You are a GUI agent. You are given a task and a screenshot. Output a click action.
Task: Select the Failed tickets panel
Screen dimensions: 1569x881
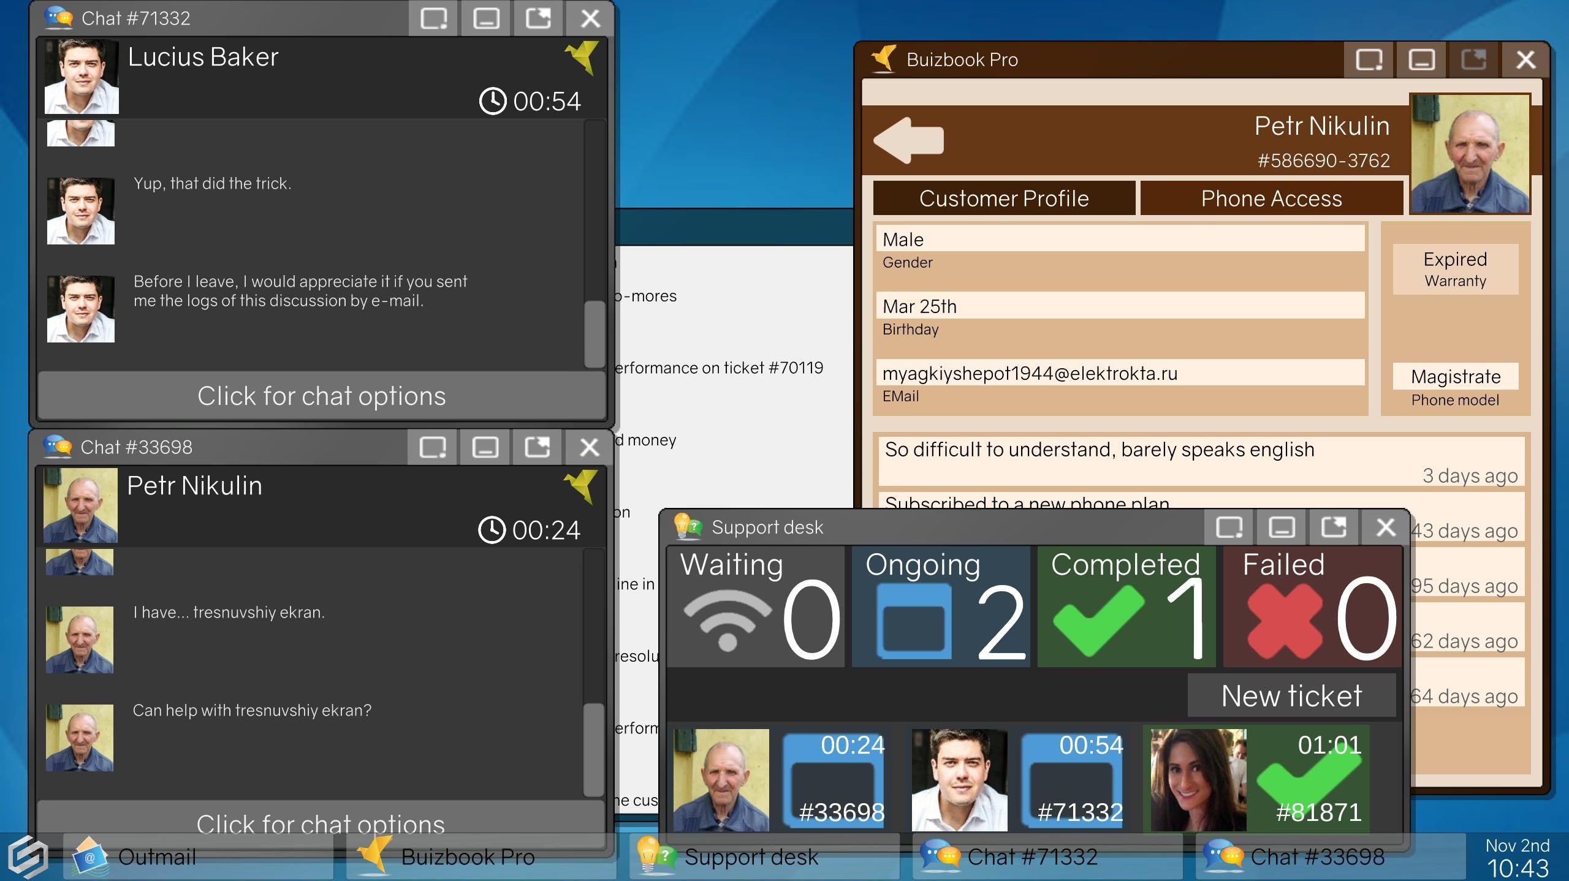1312,607
